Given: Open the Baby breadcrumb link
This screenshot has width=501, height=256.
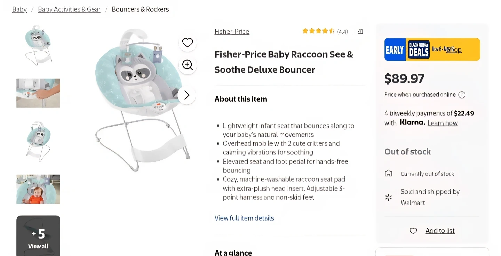Looking at the screenshot, I should point(19,9).
